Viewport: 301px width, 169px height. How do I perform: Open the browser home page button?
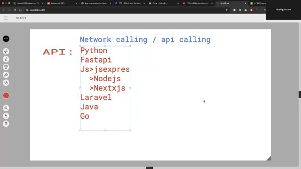(x=20, y=10)
